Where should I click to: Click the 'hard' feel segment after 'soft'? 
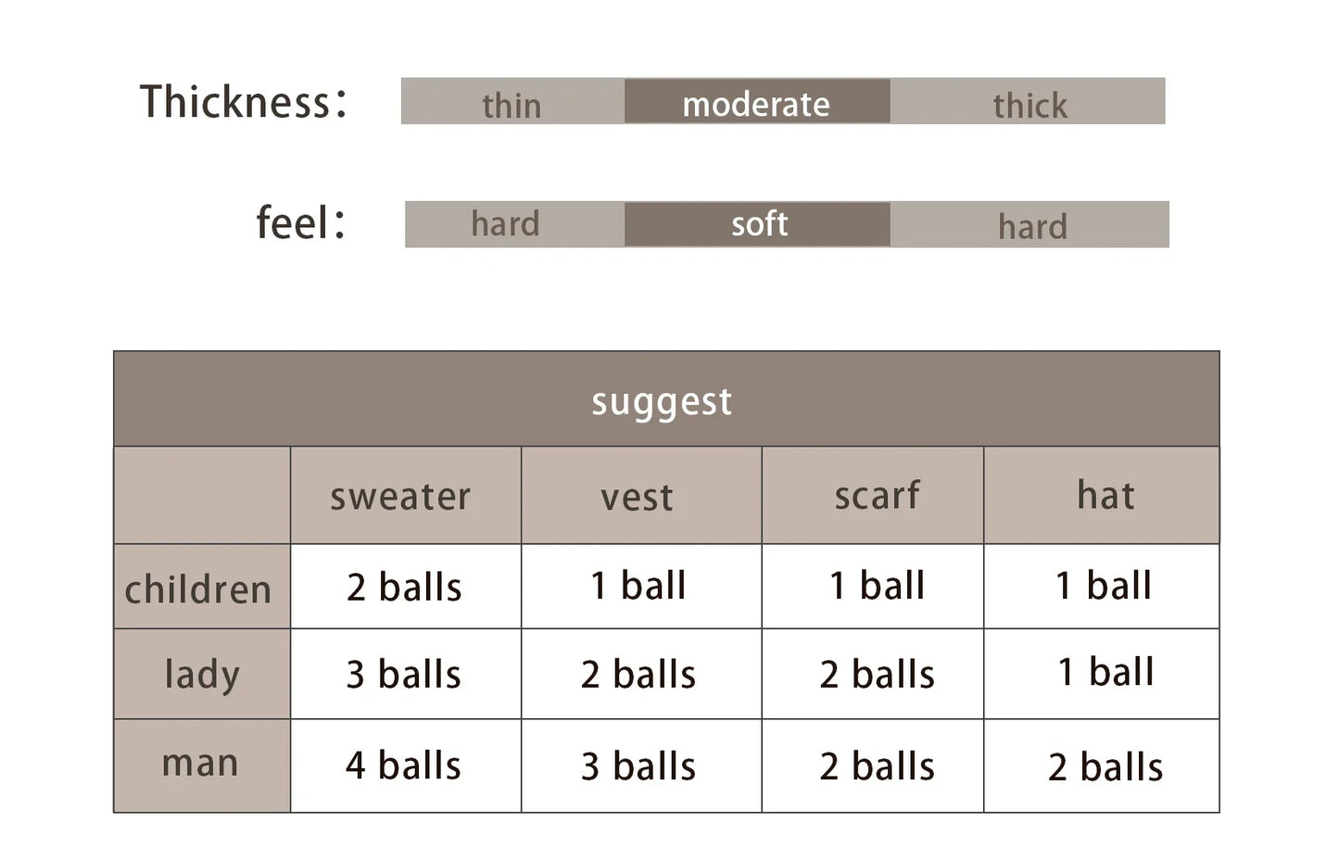[x=1030, y=224]
